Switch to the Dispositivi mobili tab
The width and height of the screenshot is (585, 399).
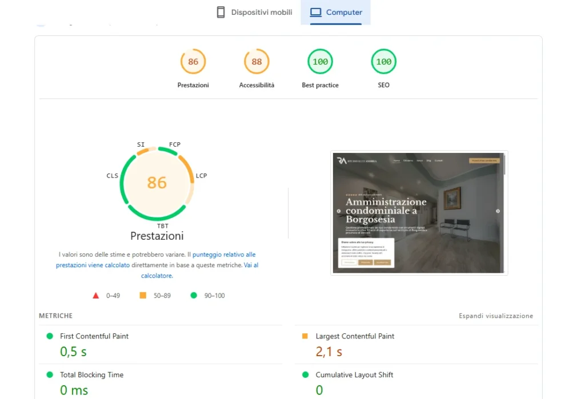(255, 13)
